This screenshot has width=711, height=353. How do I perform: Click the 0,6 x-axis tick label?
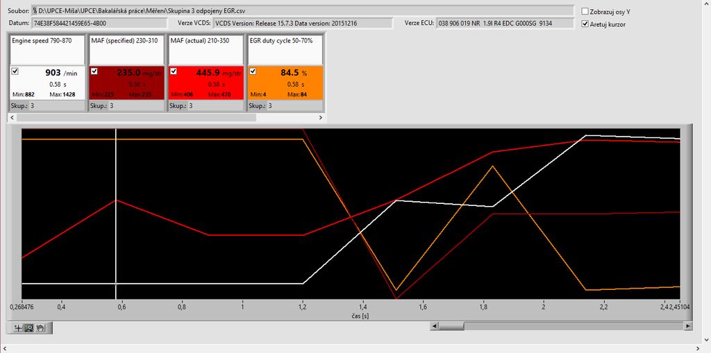122,307
